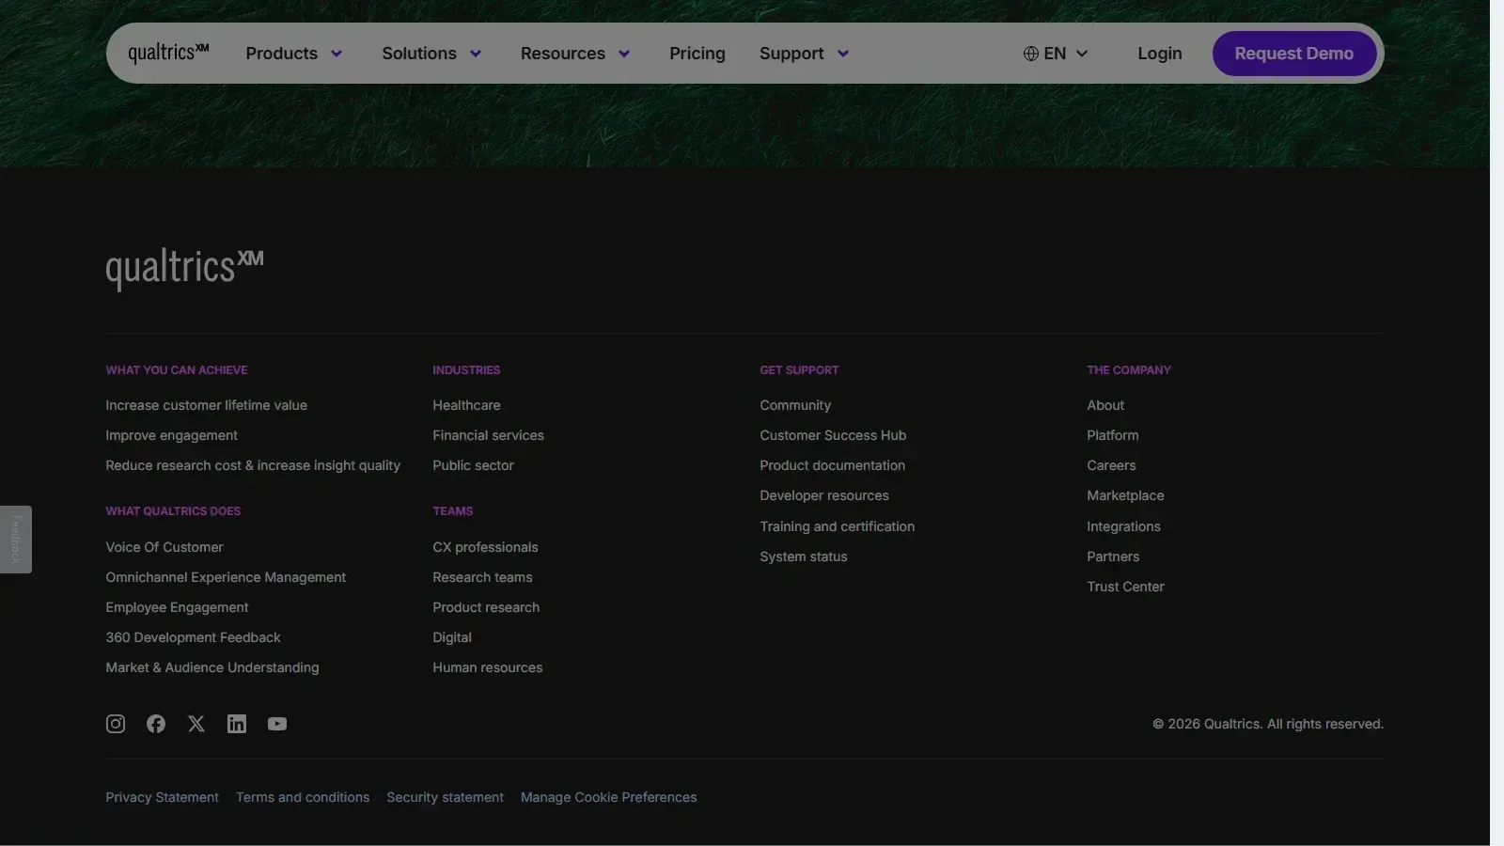Click the Qualtrics XM logo in navbar

point(168,53)
